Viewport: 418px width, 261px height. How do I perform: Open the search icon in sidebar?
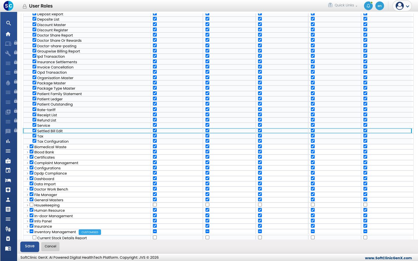point(8,23)
